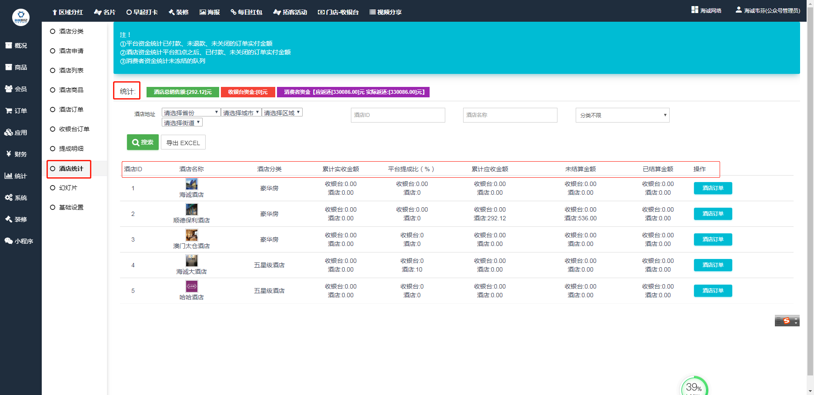Open the 会员 members sidebar icon
The height and width of the screenshot is (395, 814).
pyautogui.click(x=9, y=89)
